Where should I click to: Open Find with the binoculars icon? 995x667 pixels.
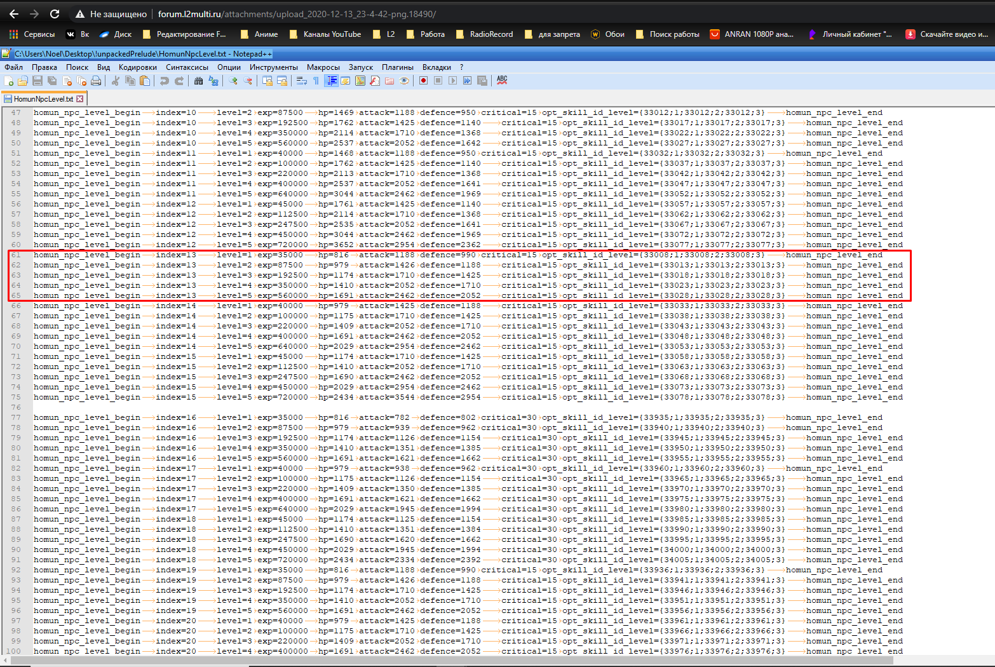coord(198,81)
